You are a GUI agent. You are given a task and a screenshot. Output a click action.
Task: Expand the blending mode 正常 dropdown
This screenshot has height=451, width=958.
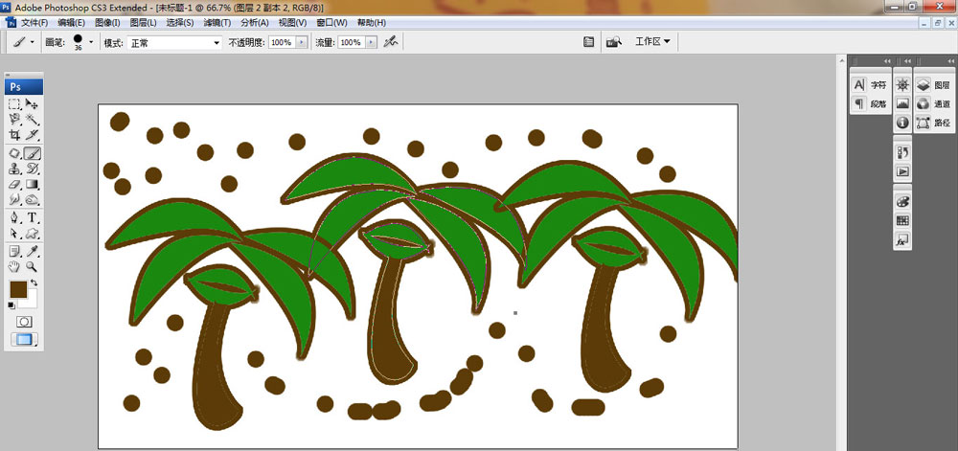pyautogui.click(x=217, y=43)
